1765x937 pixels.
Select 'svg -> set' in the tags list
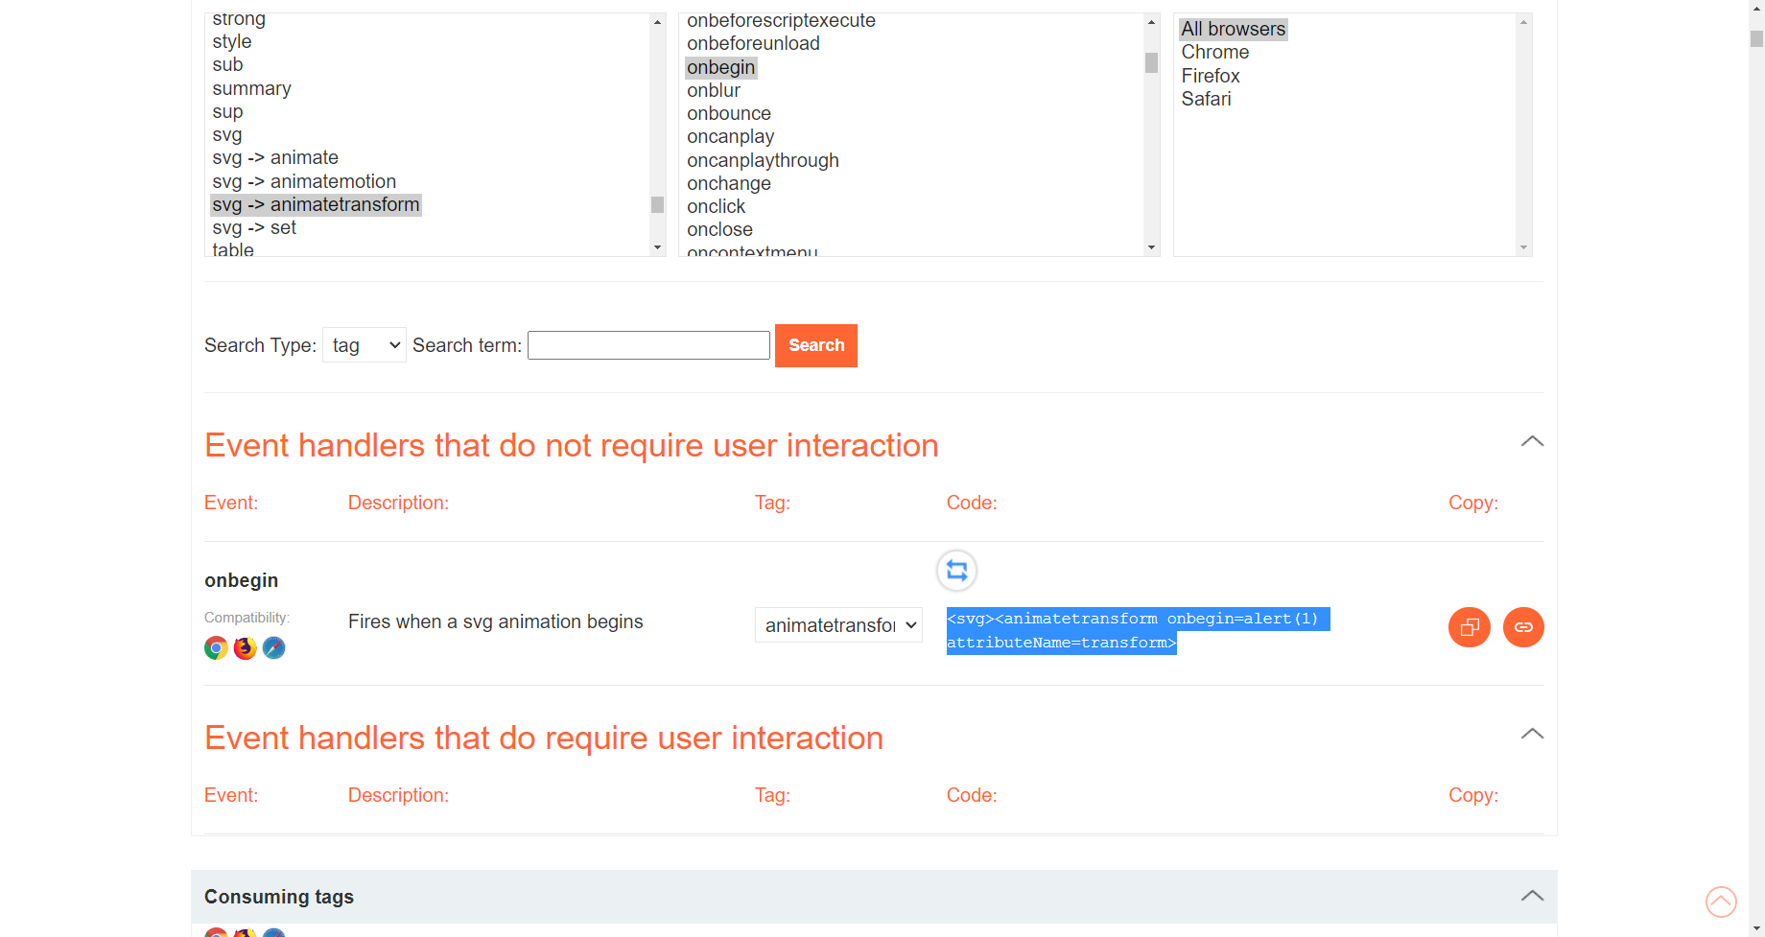[254, 227]
